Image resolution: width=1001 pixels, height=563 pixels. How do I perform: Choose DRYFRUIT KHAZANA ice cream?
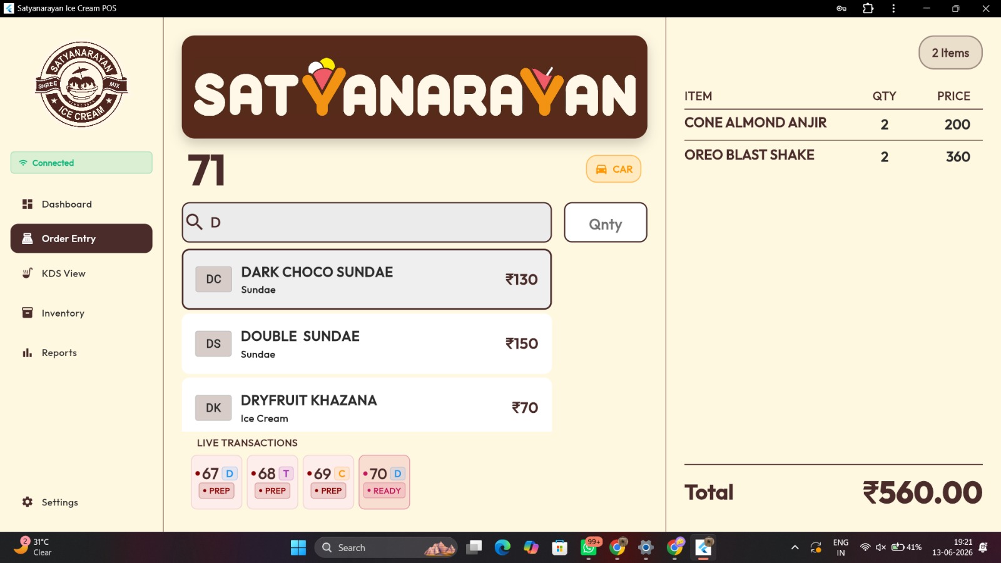pos(367,405)
